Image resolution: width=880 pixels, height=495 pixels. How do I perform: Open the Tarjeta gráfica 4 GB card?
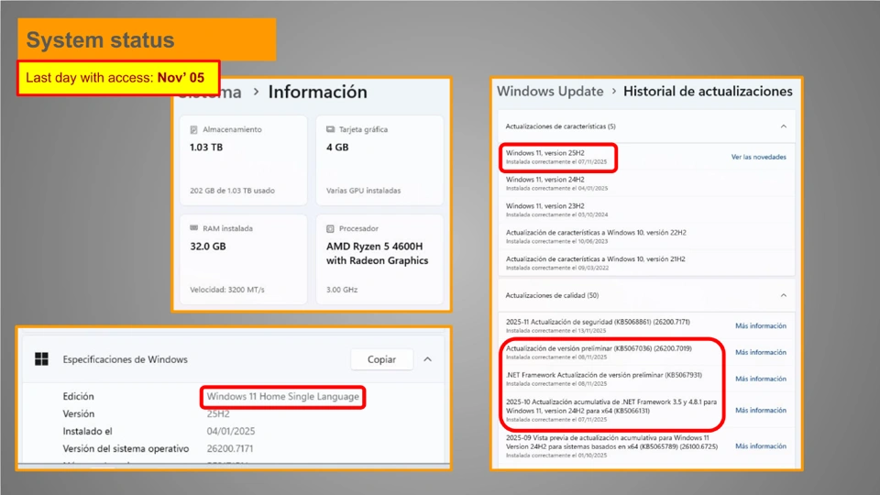point(379,159)
